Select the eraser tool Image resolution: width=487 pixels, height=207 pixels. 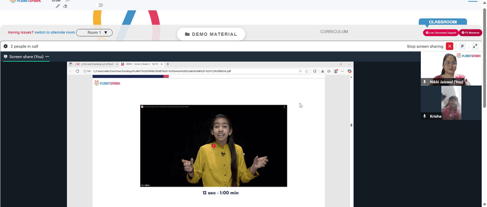[65, 6]
